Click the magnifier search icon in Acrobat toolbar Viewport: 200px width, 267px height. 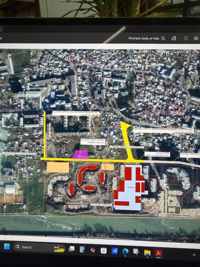(x=163, y=38)
